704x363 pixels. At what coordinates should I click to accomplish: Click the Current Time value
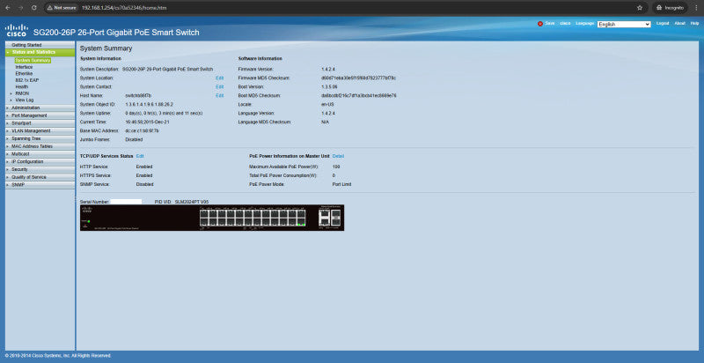[147, 122]
